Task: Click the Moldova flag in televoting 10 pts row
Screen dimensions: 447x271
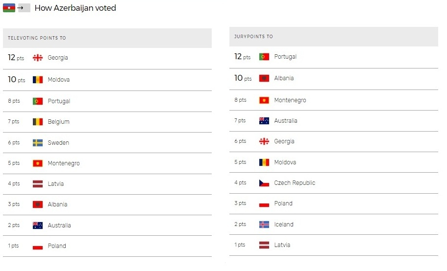Action: point(38,80)
